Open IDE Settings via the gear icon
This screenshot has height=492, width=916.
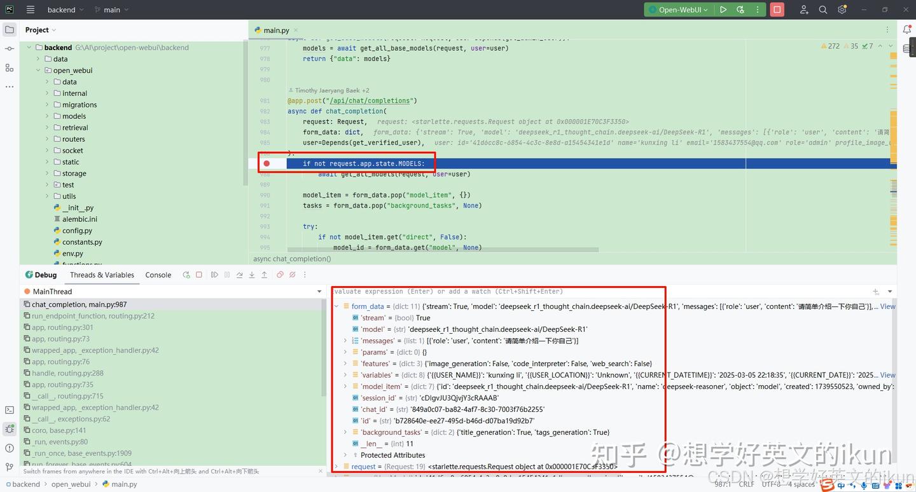pyautogui.click(x=841, y=10)
